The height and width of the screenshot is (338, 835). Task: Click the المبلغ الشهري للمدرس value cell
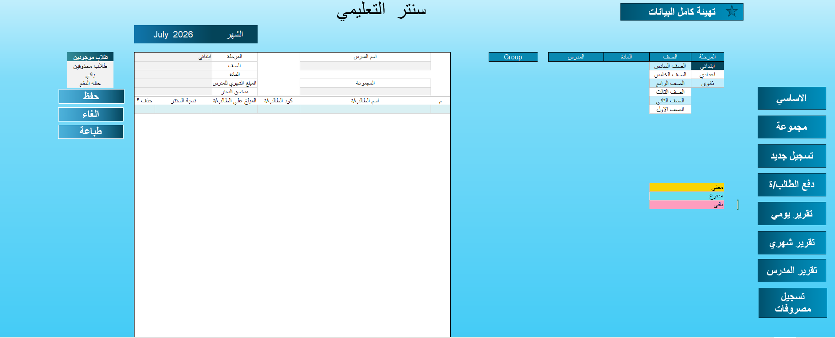click(173, 83)
